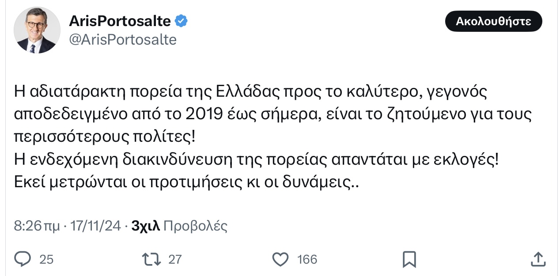The image size is (560, 276).
Task: Click the tweet line mentioning 2019
Action: pos(273,115)
